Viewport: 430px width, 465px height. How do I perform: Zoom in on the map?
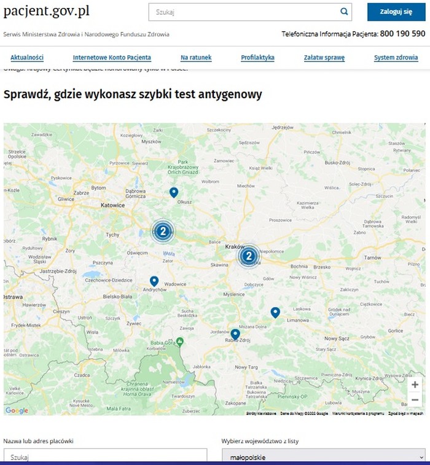pos(415,385)
